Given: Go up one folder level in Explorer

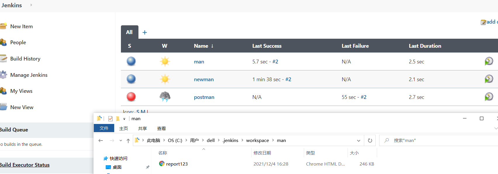Looking at the screenshot, I should click(128, 141).
